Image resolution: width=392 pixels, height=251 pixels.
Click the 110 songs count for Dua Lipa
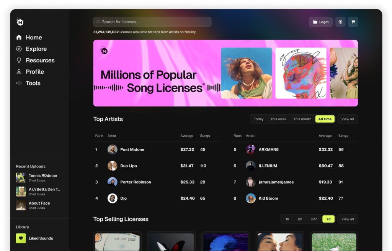point(203,166)
